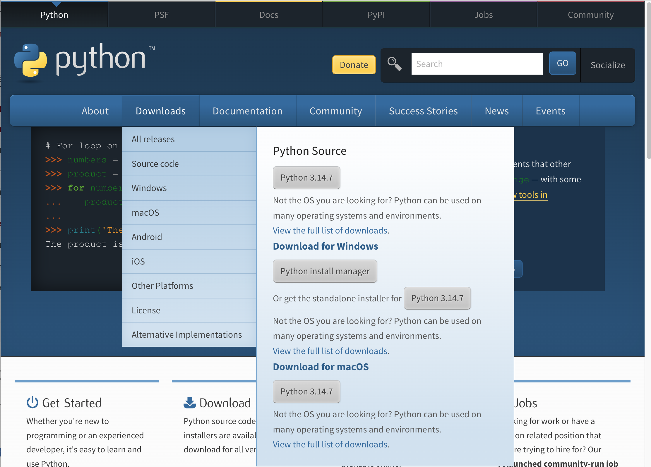Click Python 3.14.7 button under macOS
This screenshot has height=467, width=651.
coord(306,392)
